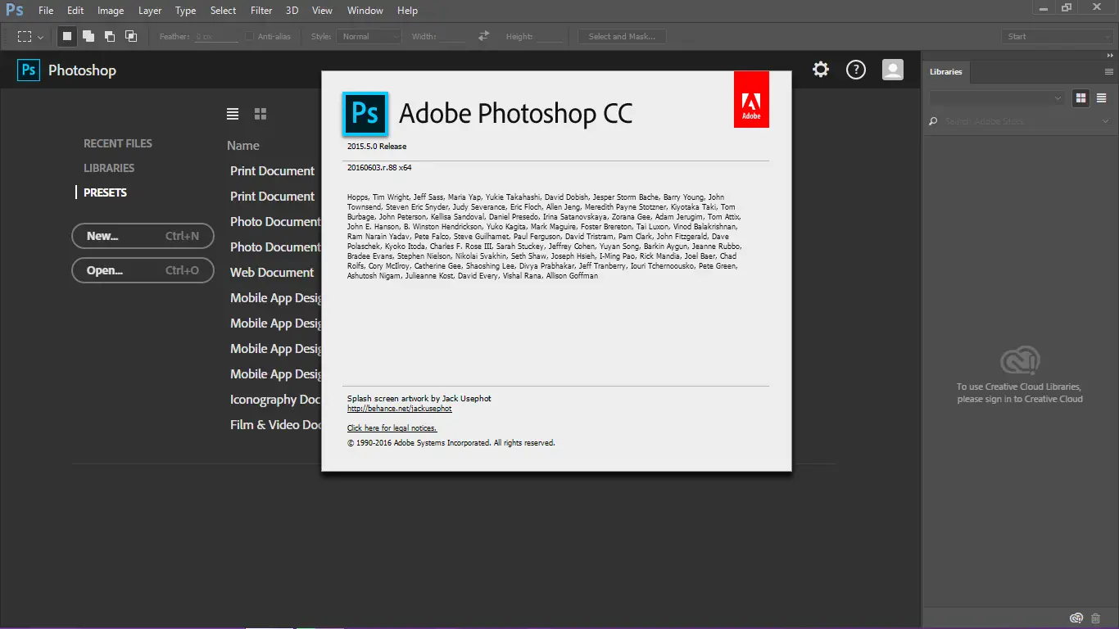Click the Open... button

(x=143, y=270)
